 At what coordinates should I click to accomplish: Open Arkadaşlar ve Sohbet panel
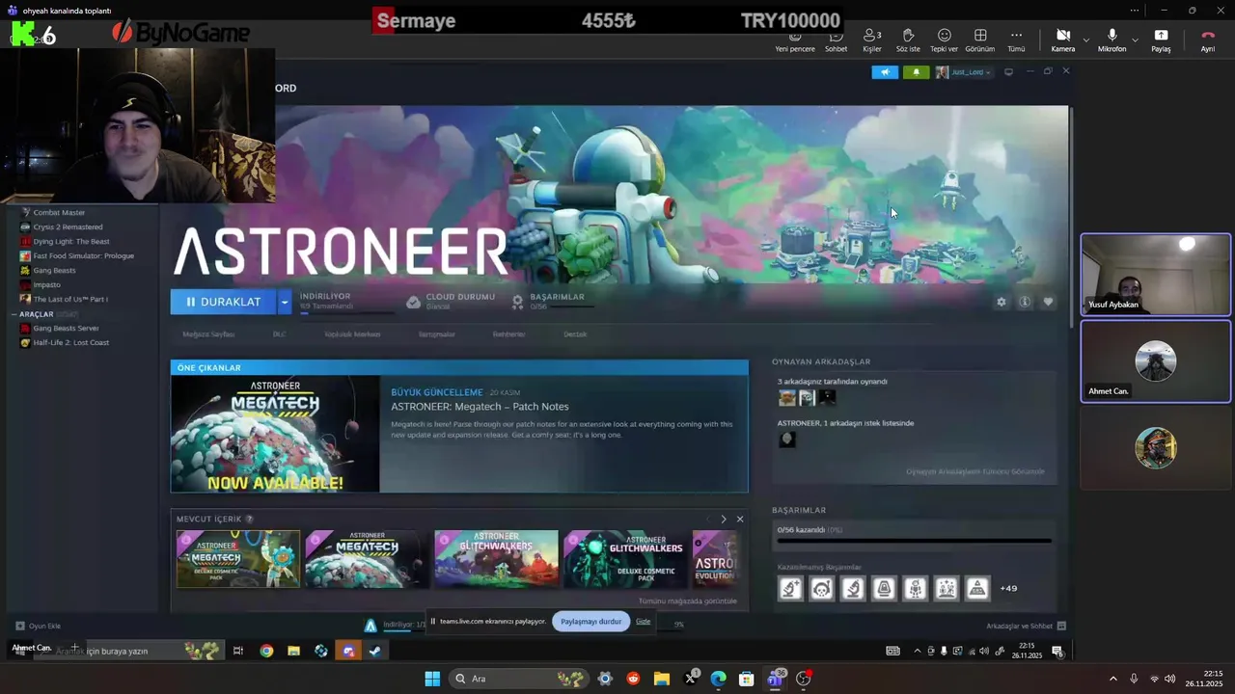tap(1026, 627)
